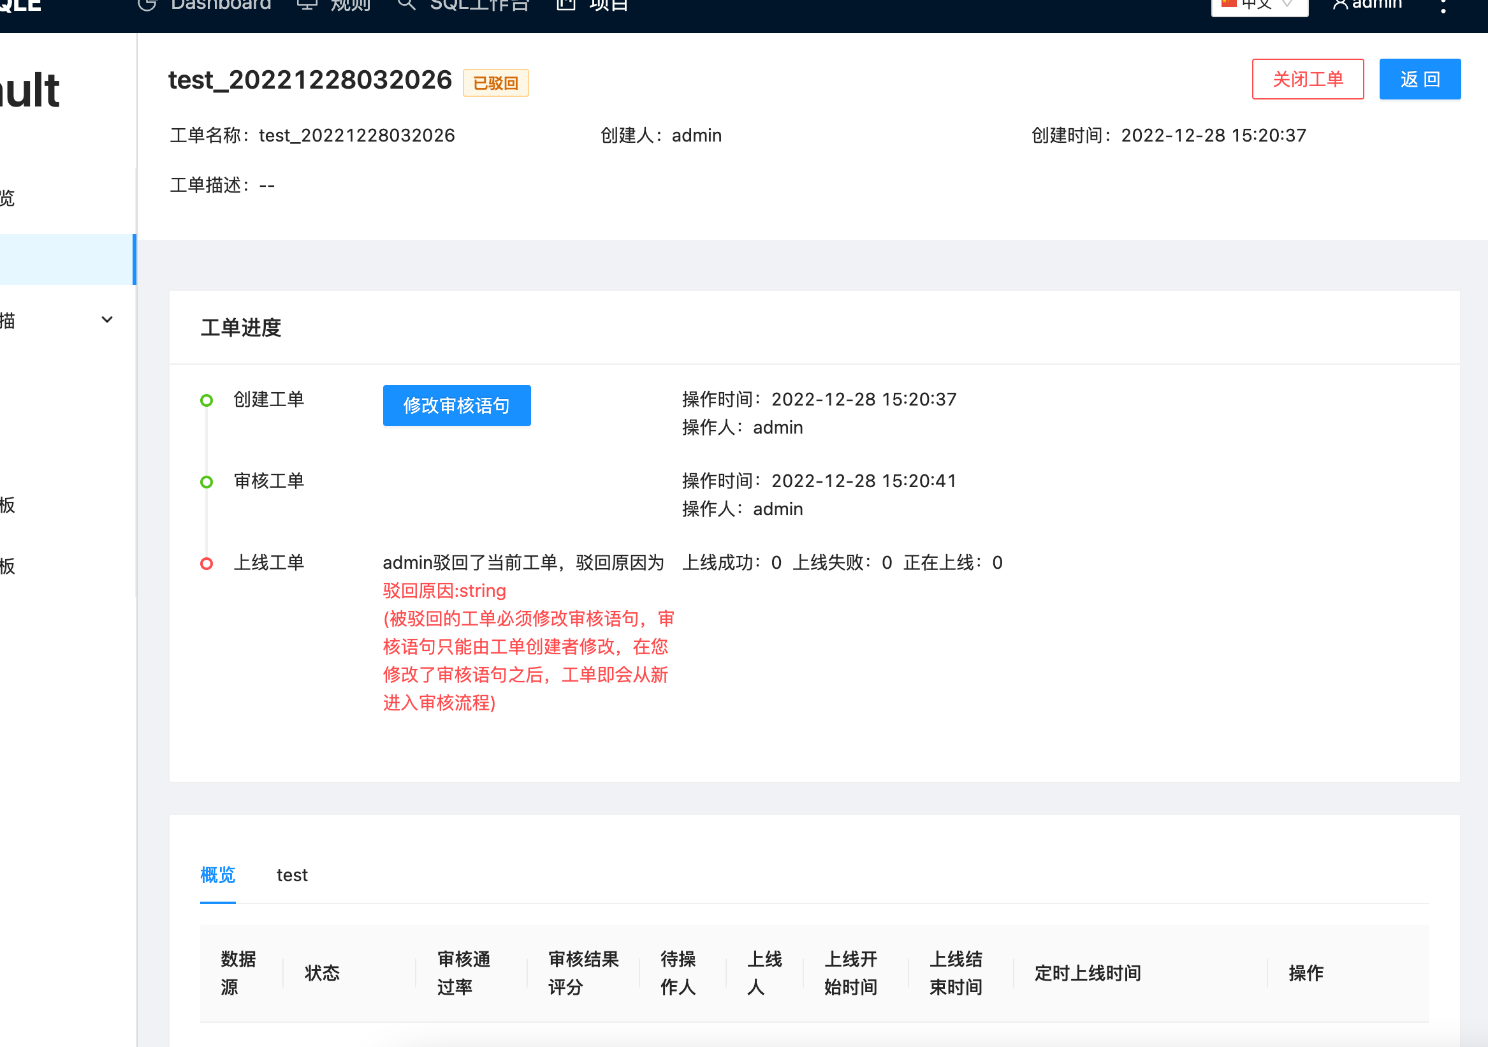The width and height of the screenshot is (1488, 1047).
Task: Click the 已驳回 status badge
Action: click(x=495, y=82)
